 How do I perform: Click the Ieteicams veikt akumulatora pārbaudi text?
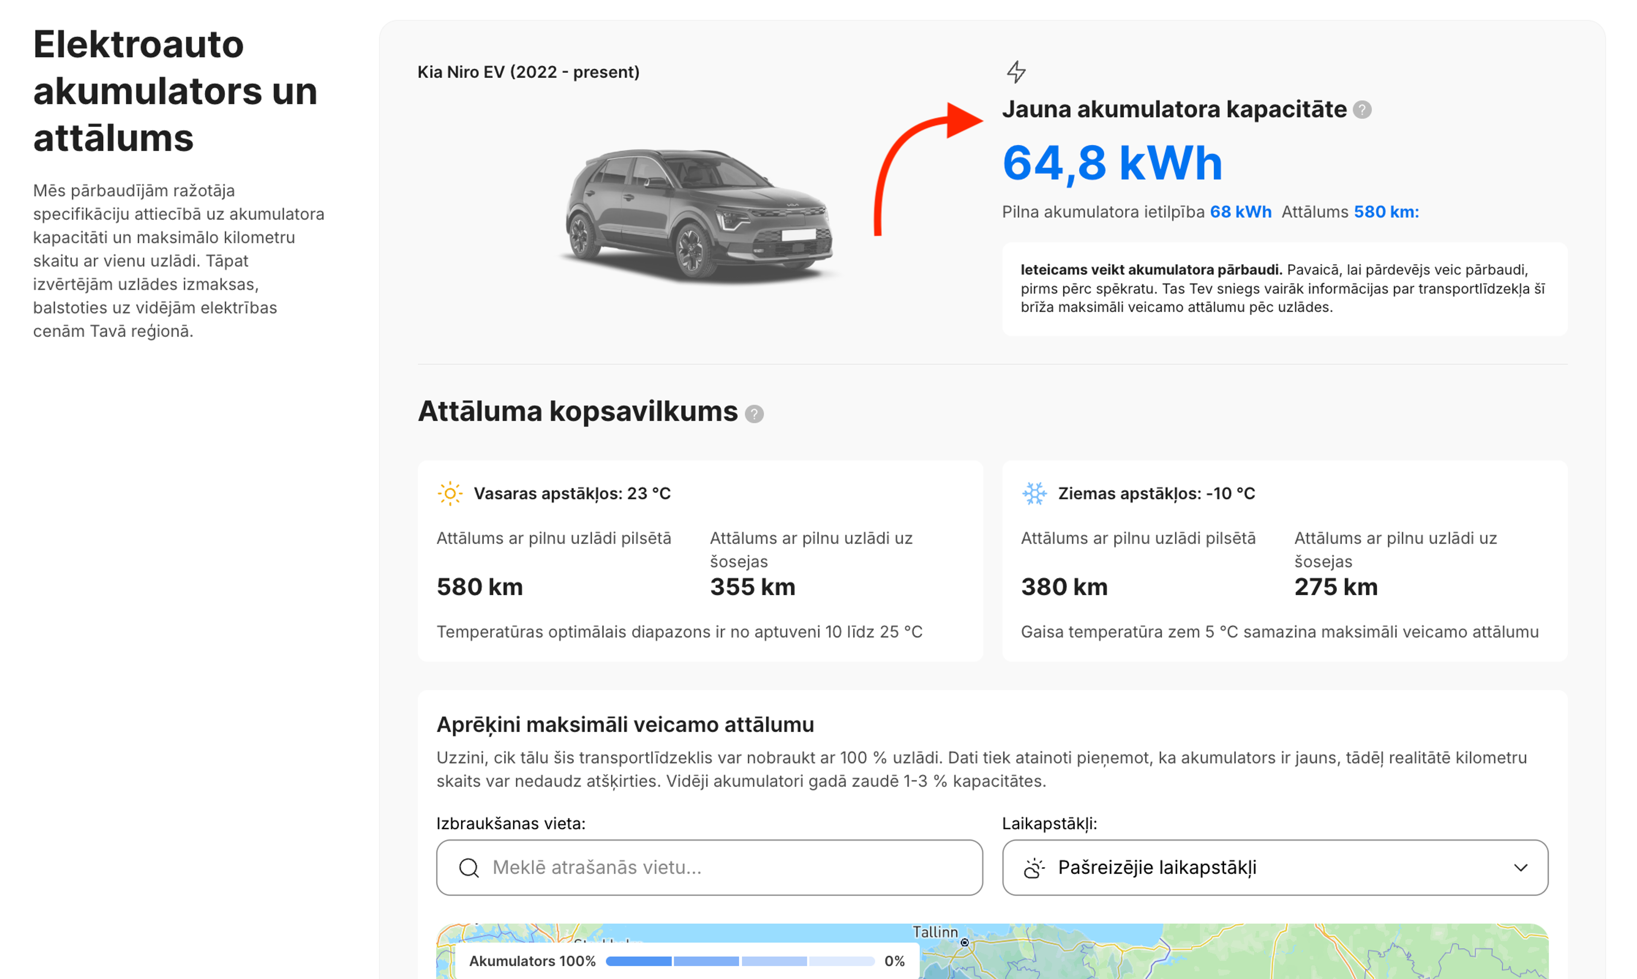[x=1151, y=269]
